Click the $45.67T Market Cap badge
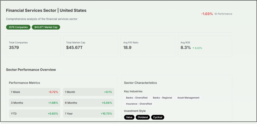This screenshot has height=124, width=257. [x=46, y=27]
